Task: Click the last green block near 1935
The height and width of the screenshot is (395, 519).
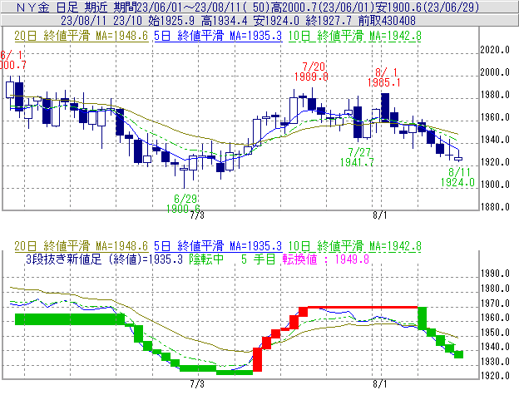Action: 459,354
